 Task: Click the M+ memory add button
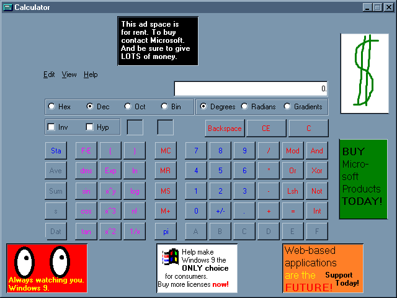coord(166,211)
